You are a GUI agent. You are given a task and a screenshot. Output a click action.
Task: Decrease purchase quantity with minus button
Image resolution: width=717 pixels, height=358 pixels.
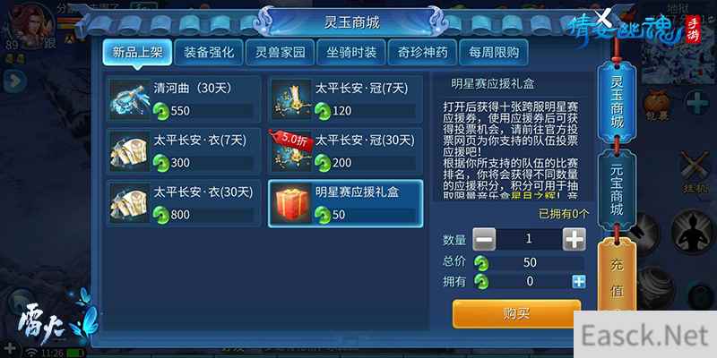click(484, 239)
